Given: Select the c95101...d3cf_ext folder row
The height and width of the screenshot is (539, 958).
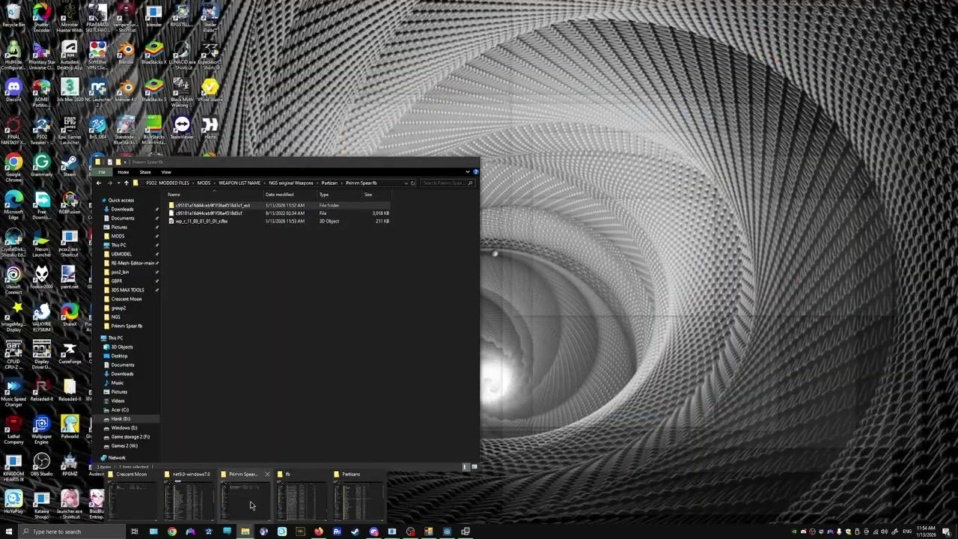Looking at the screenshot, I should (x=278, y=205).
